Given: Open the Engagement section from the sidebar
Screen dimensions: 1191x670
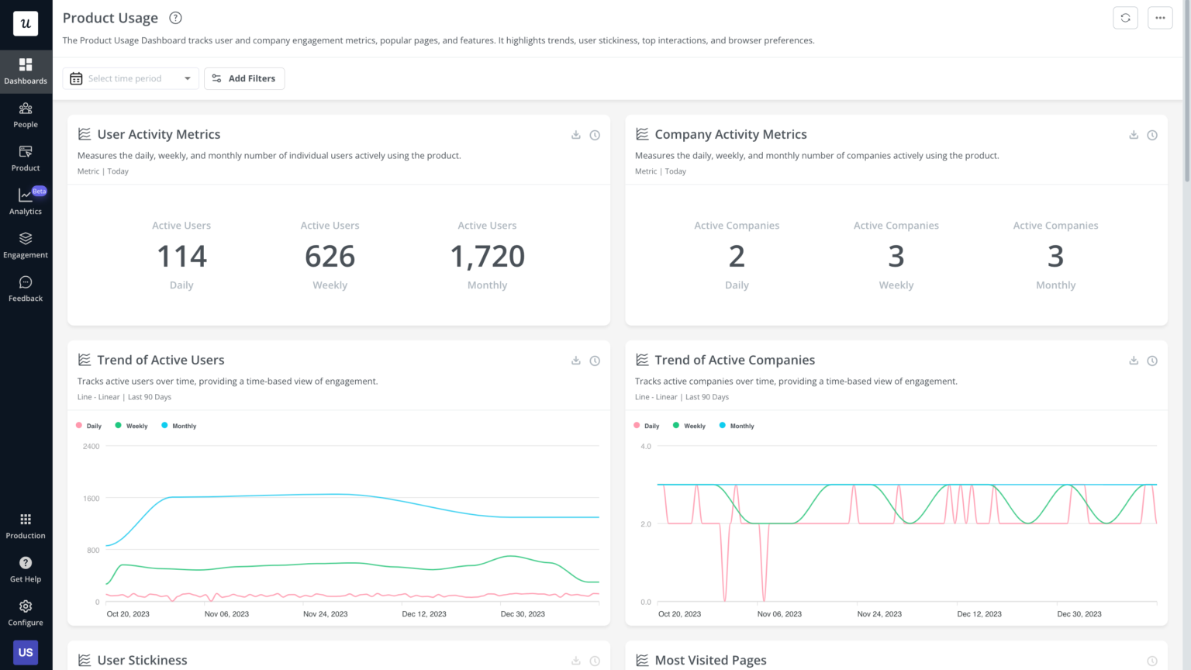Looking at the screenshot, I should (x=26, y=245).
